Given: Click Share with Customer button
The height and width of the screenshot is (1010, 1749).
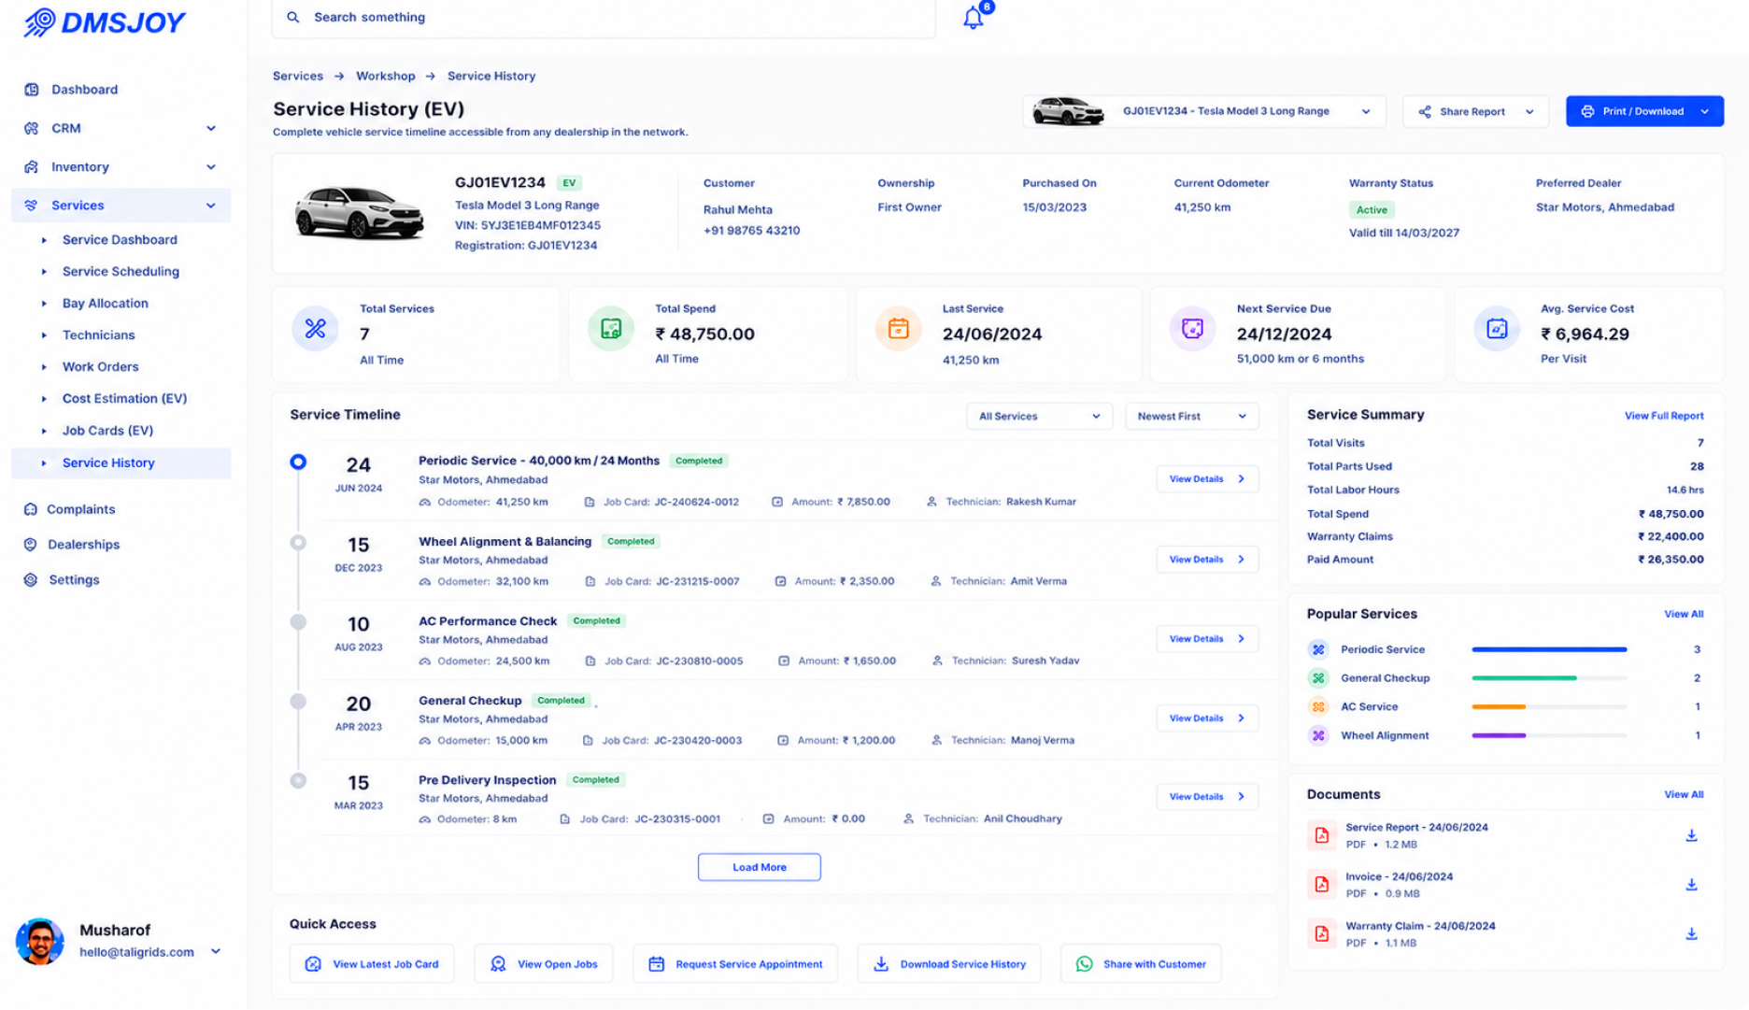Looking at the screenshot, I should coord(1141,964).
